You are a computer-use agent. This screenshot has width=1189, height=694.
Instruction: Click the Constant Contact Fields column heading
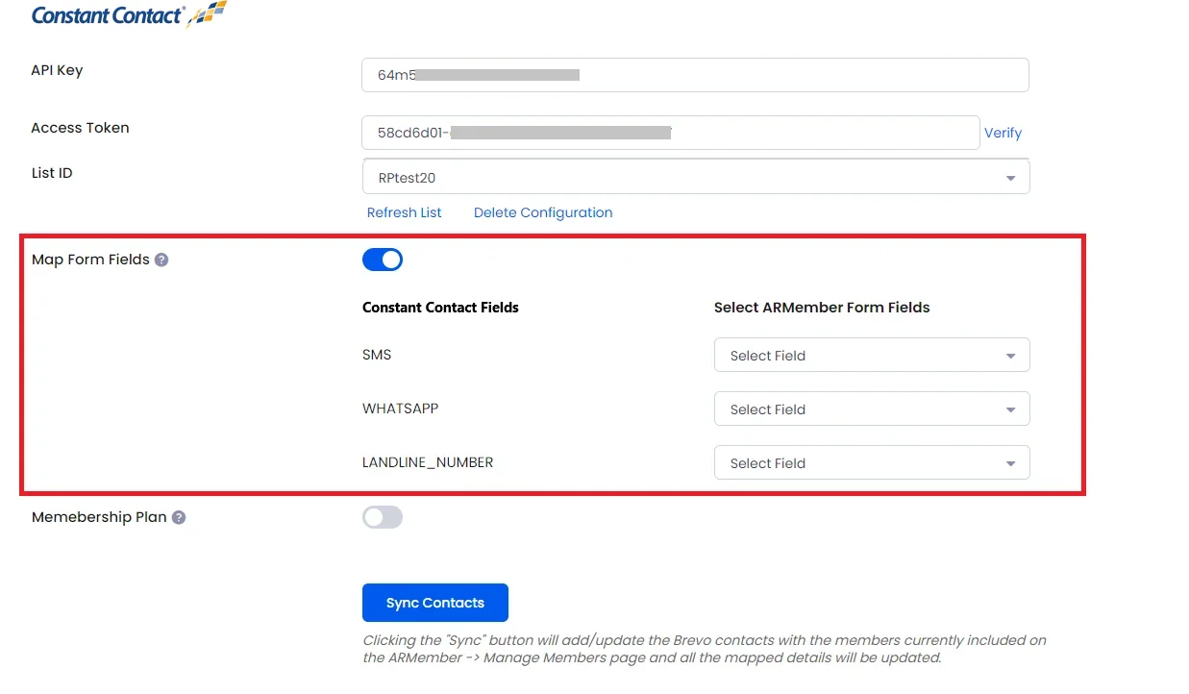[x=440, y=308]
